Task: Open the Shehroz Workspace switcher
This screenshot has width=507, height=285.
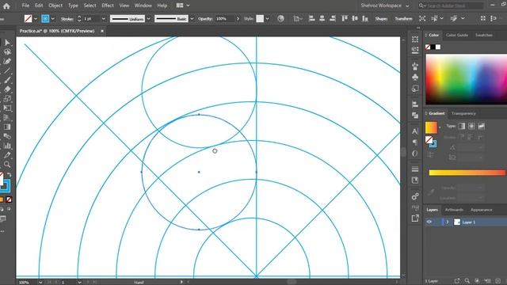Action: (x=384, y=6)
